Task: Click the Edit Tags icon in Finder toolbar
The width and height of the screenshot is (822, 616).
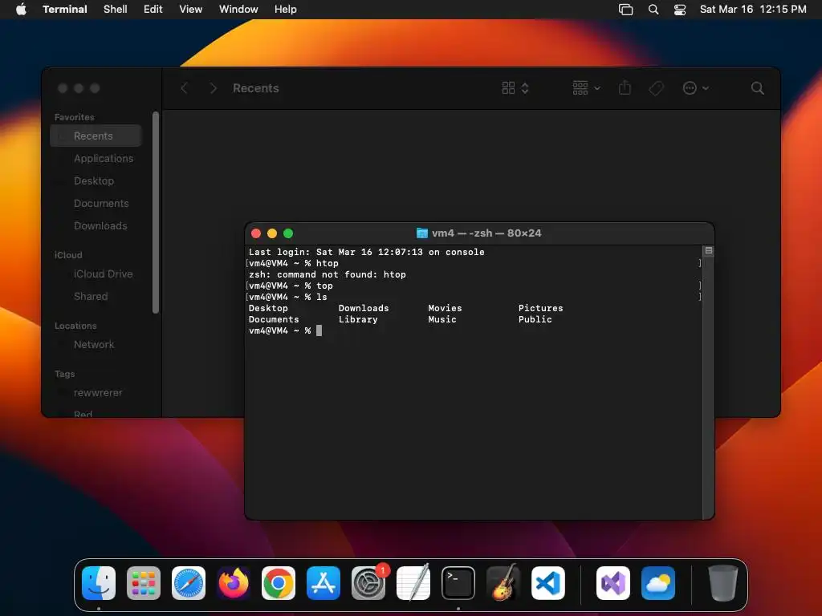Action: click(656, 88)
